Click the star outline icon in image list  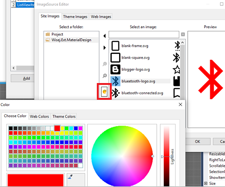coord(177,69)
